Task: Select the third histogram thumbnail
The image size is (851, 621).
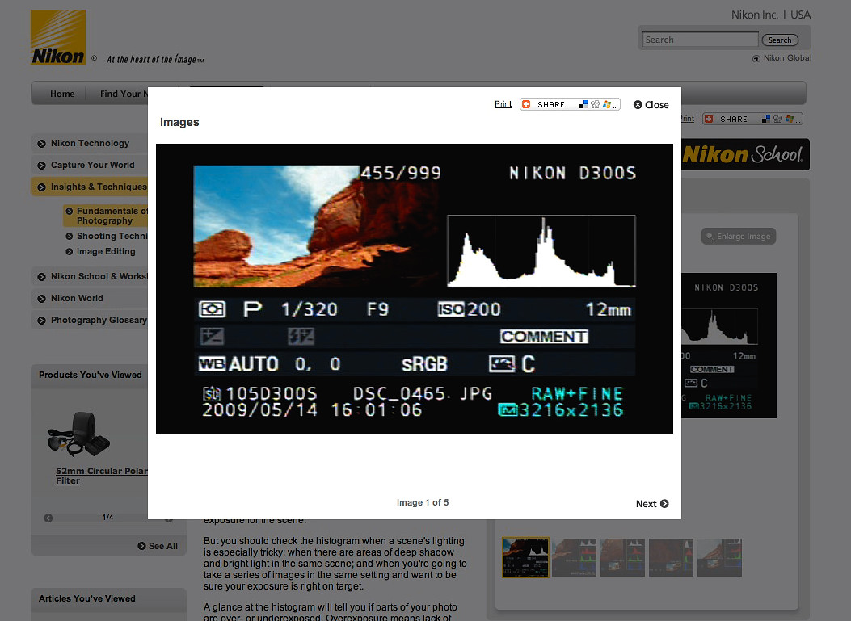Action: click(x=622, y=557)
